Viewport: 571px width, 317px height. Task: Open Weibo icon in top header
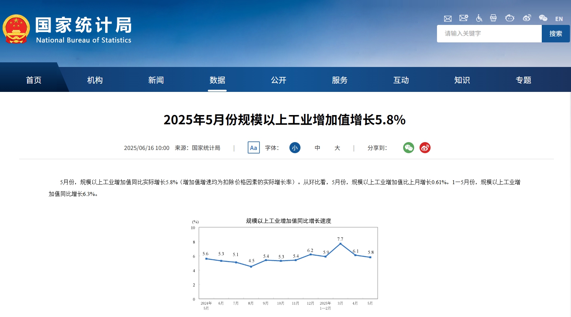pos(527,18)
